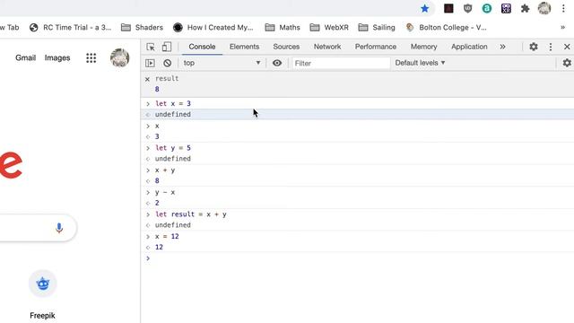Toggle the device toolbar icon
The width and height of the screenshot is (574, 323).
(167, 47)
